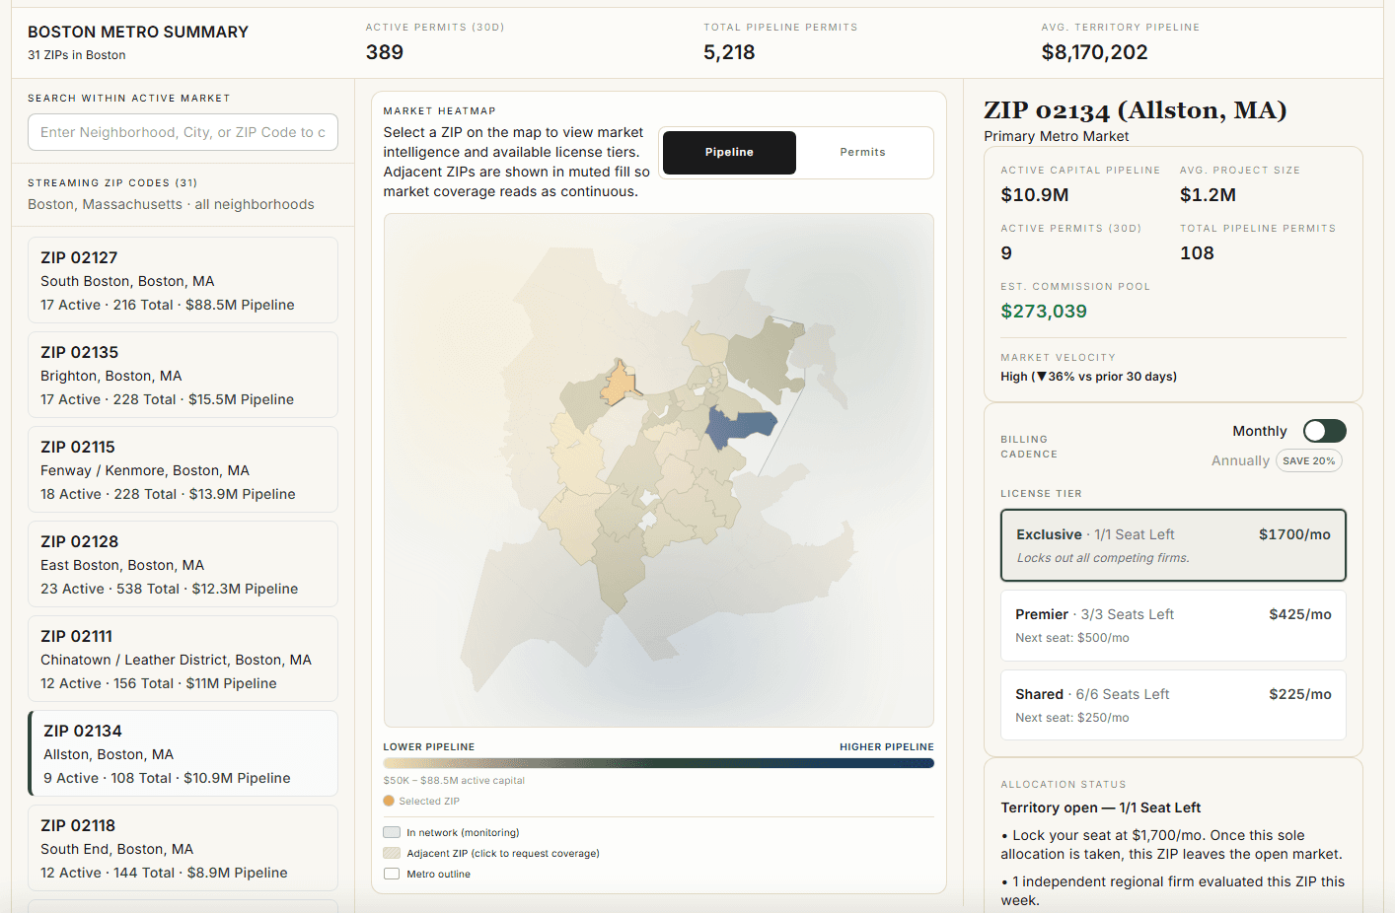1395x913 pixels.
Task: Click the pipeline gradient color scale bar
Action: (x=658, y=763)
